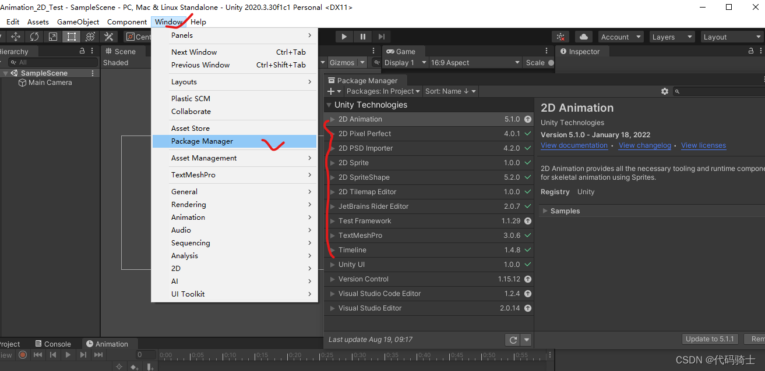Toggle Inspector panel lock
The height and width of the screenshot is (371, 765).
[x=752, y=51]
